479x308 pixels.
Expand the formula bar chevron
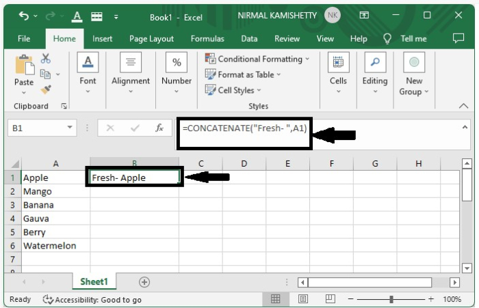coord(465,127)
